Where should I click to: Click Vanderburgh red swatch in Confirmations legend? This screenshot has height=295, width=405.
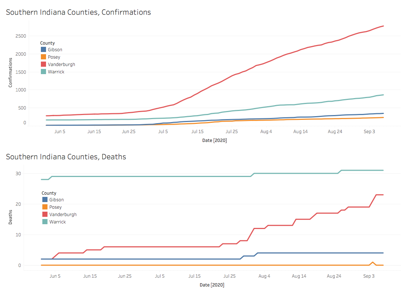click(x=43, y=65)
